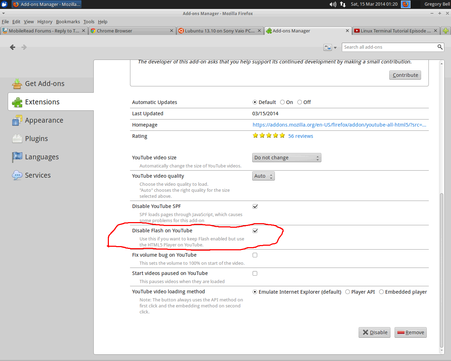Image resolution: width=451 pixels, height=361 pixels.
Task: Enable Fix volume bug on YouTube
Action: (255, 255)
